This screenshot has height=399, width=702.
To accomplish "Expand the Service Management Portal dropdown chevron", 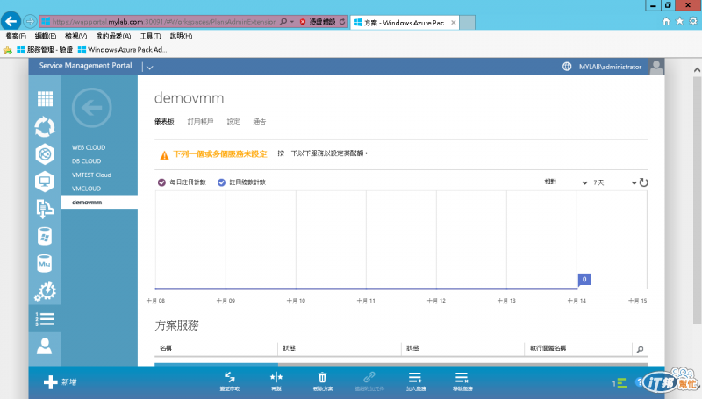I will 149,68.
